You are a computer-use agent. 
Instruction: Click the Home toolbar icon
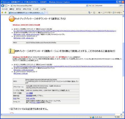[x=89, y=13]
